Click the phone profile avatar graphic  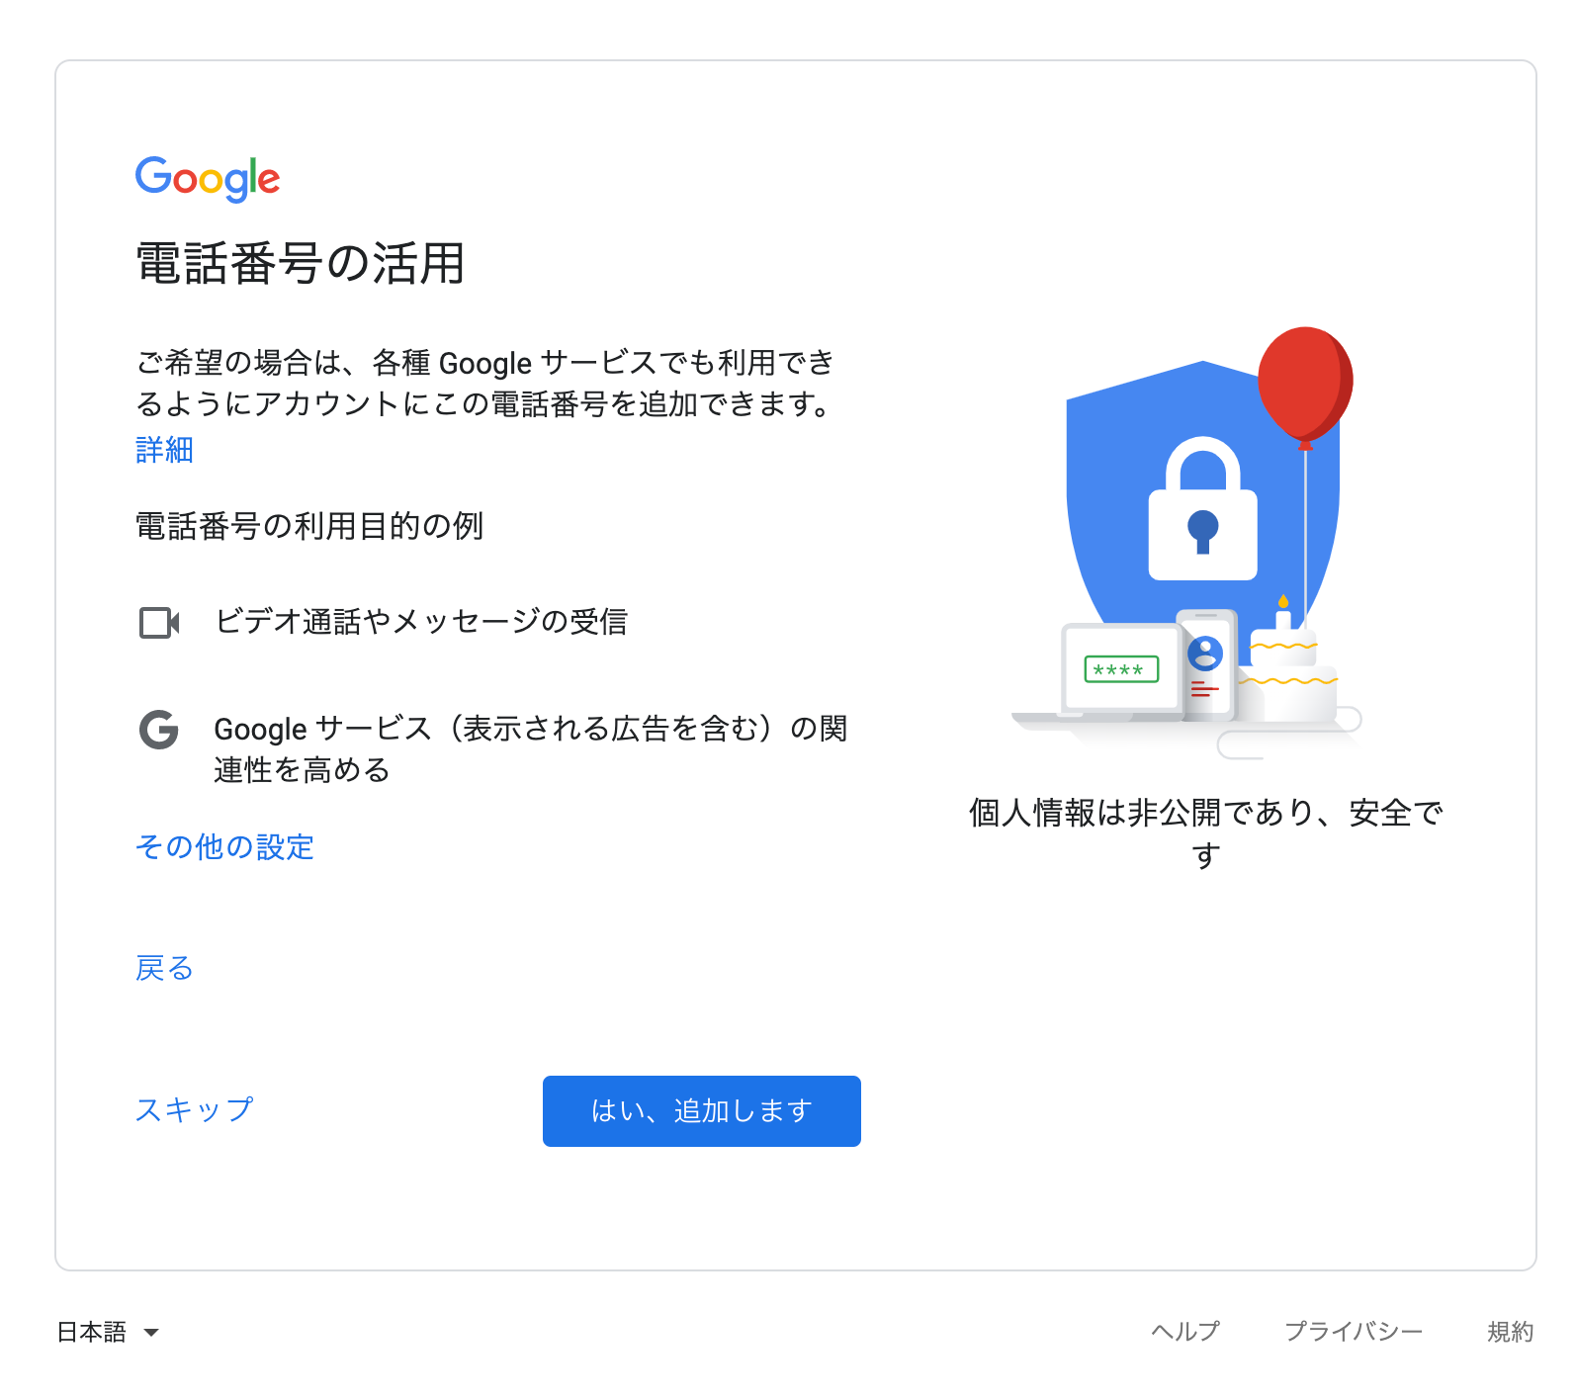(1205, 654)
